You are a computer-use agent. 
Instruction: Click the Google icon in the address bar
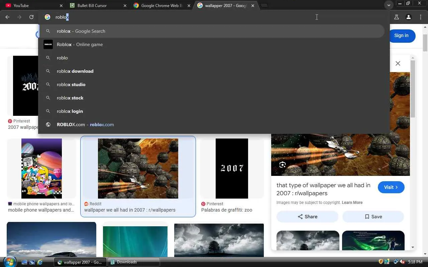pyautogui.click(x=47, y=17)
